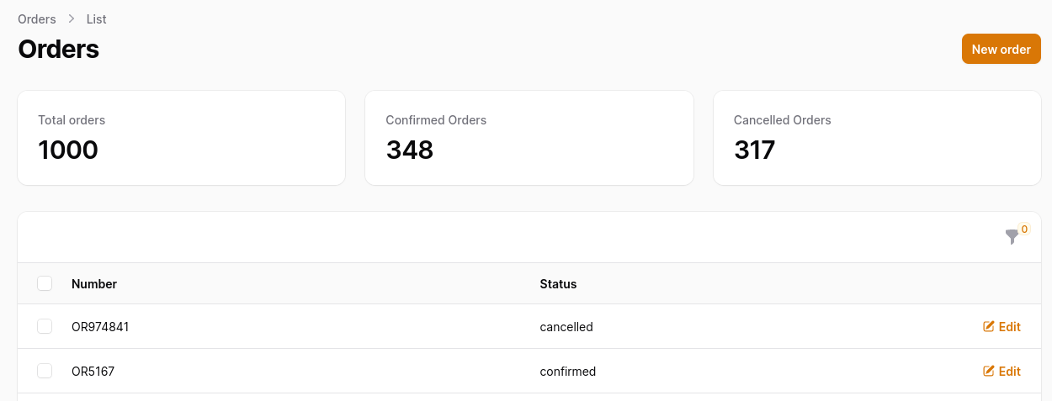Open order number OR974841
Image resolution: width=1052 pixels, height=401 pixels.
point(100,326)
